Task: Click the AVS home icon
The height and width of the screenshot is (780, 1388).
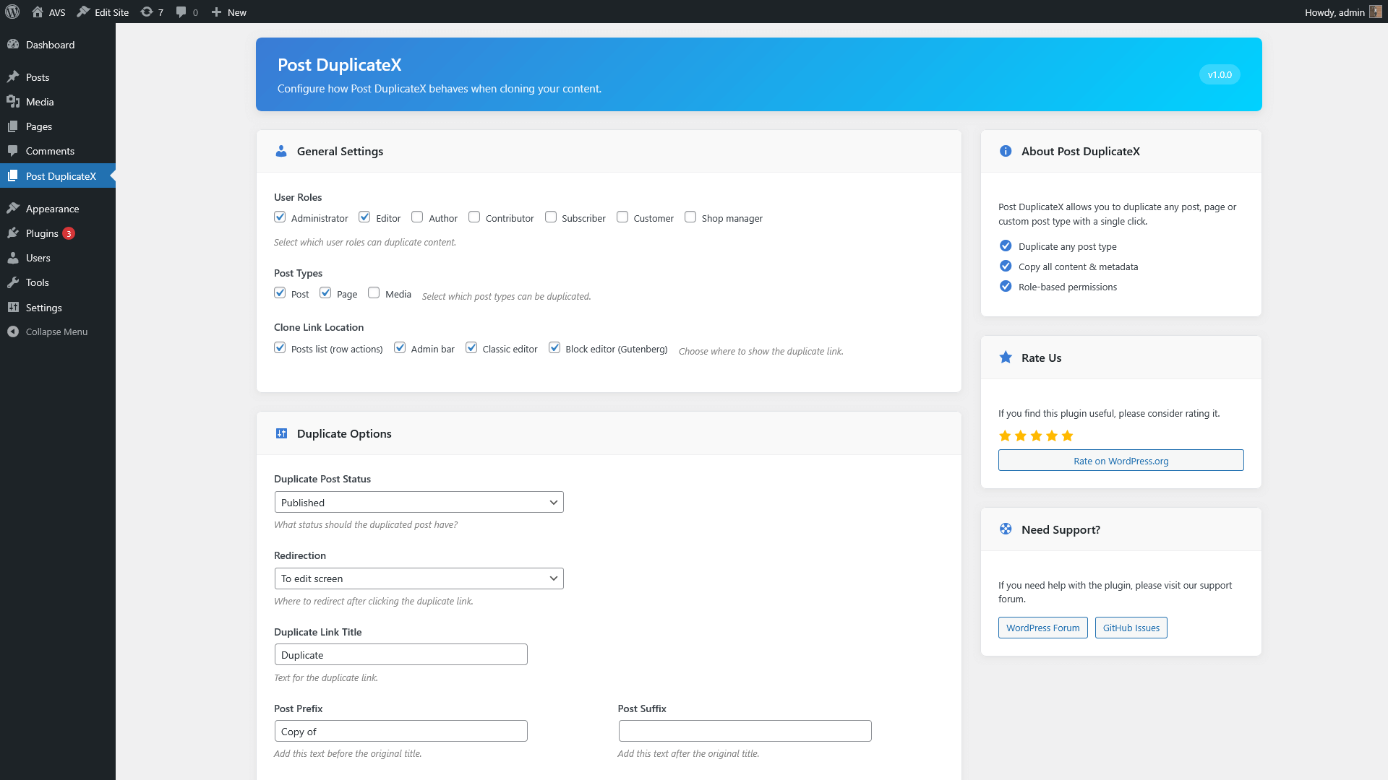Action: point(38,12)
